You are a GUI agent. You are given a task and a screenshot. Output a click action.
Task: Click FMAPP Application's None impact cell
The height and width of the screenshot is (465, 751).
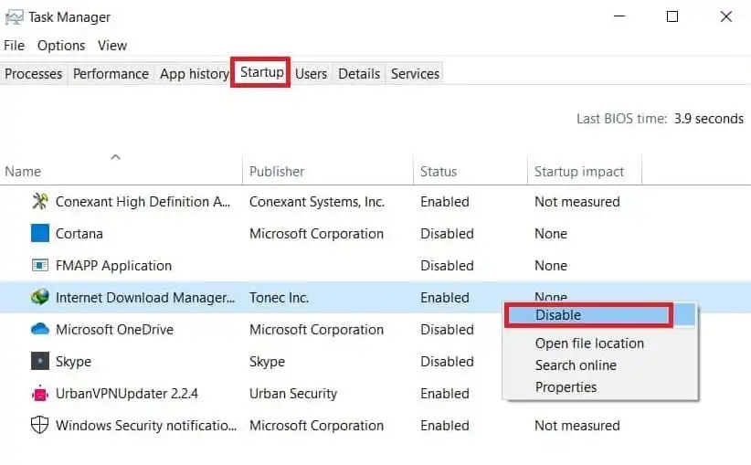pyautogui.click(x=551, y=266)
